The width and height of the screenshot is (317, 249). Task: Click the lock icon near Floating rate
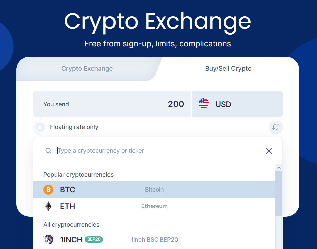coord(40,127)
